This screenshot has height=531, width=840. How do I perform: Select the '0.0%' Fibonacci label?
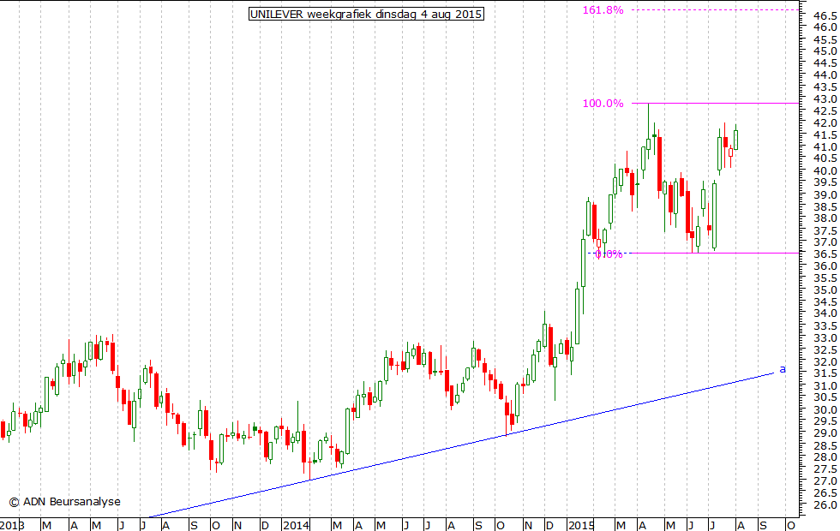tap(609, 254)
